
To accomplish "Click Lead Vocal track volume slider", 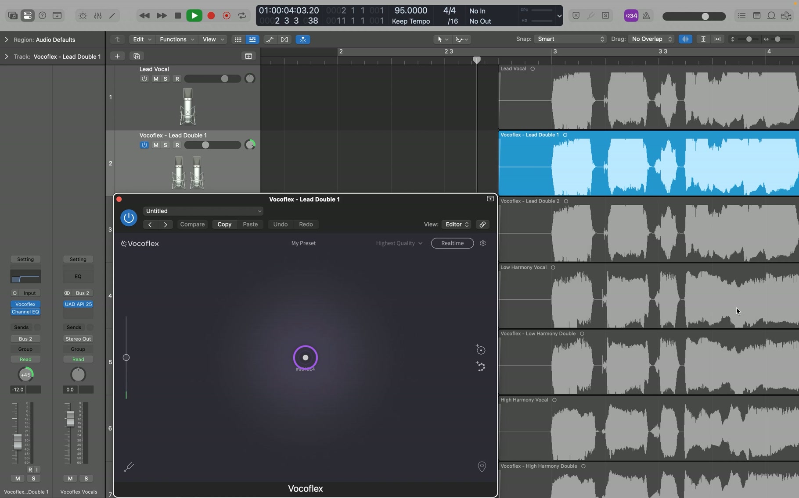I will tap(212, 79).
